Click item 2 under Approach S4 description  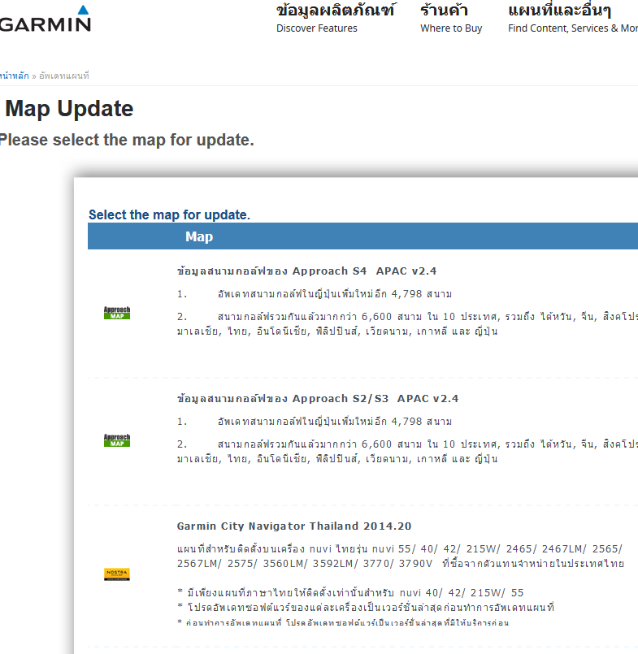point(407,324)
